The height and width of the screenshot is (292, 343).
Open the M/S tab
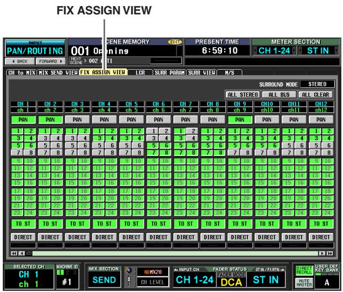[x=230, y=72]
